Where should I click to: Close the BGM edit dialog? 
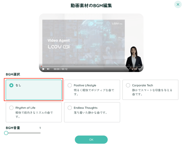pos(178,5)
